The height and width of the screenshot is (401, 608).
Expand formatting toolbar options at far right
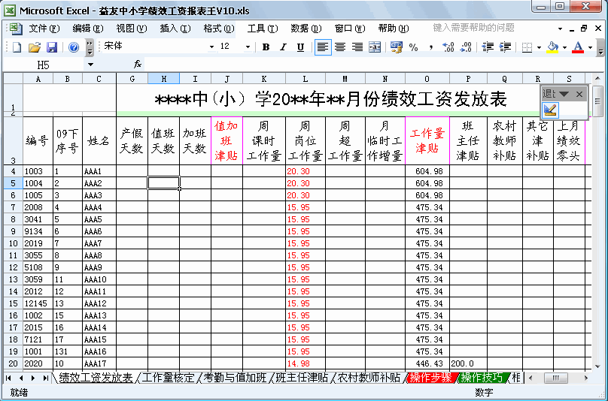coord(600,48)
